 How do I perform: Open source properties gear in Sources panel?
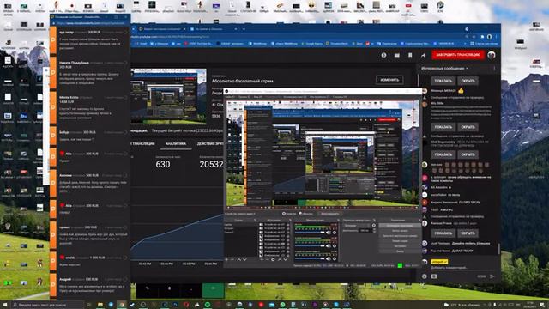(x=273, y=259)
